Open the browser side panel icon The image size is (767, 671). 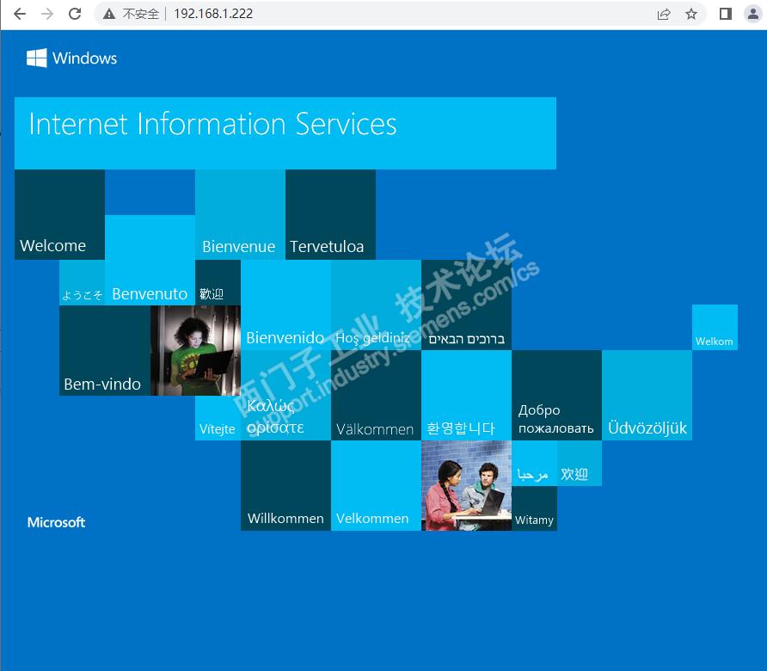point(726,14)
